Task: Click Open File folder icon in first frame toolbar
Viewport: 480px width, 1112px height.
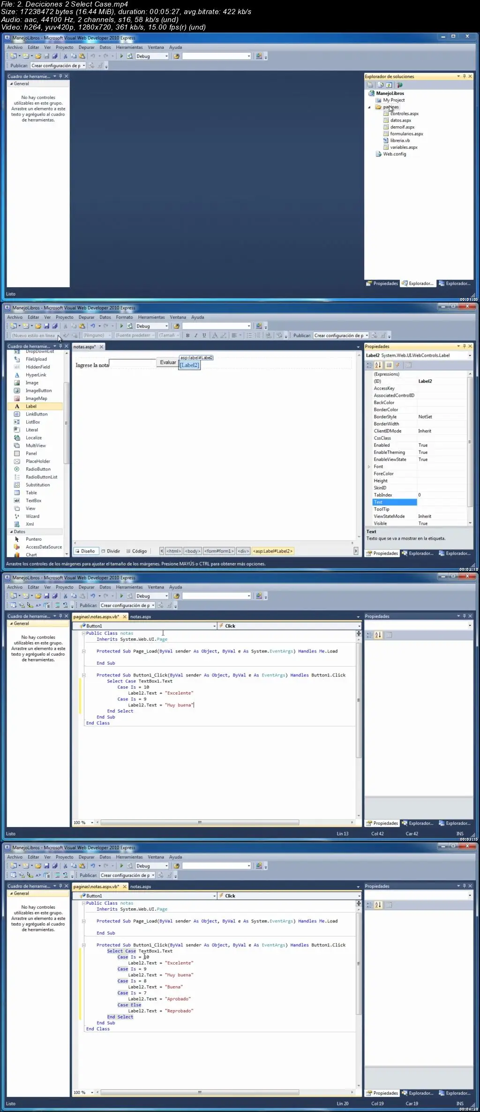Action: pos(38,56)
